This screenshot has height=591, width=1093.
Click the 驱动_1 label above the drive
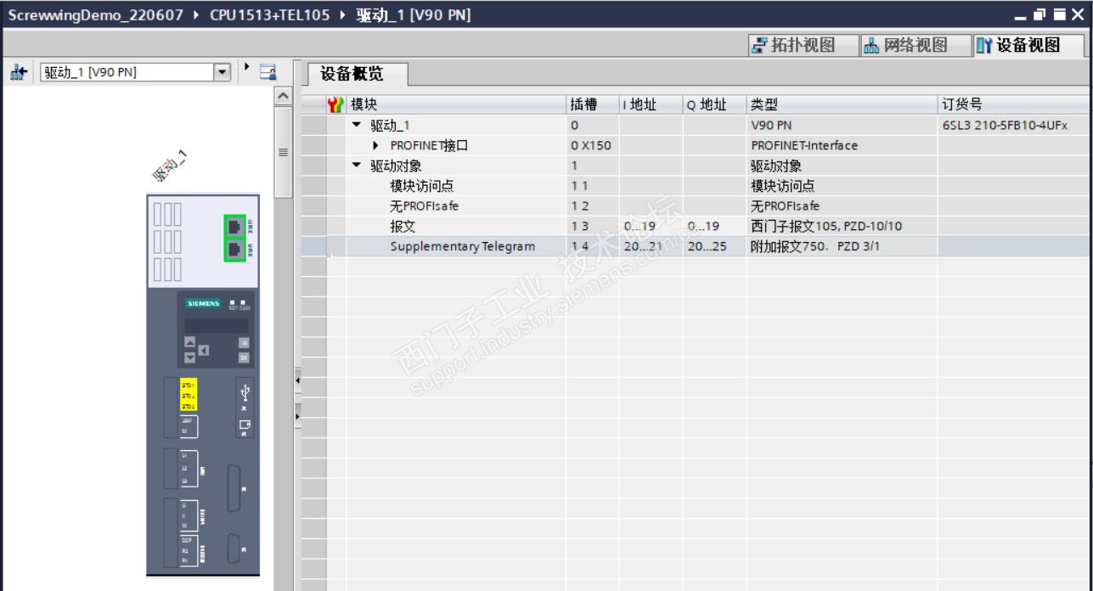pyautogui.click(x=170, y=166)
